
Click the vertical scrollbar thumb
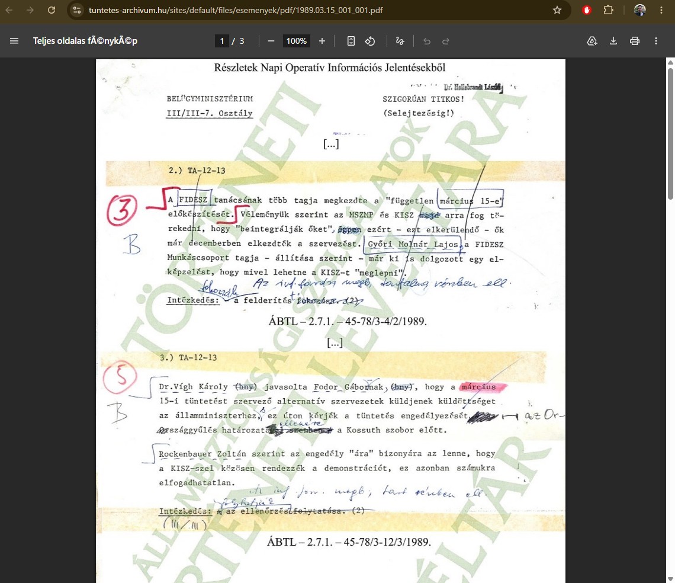tap(670, 133)
